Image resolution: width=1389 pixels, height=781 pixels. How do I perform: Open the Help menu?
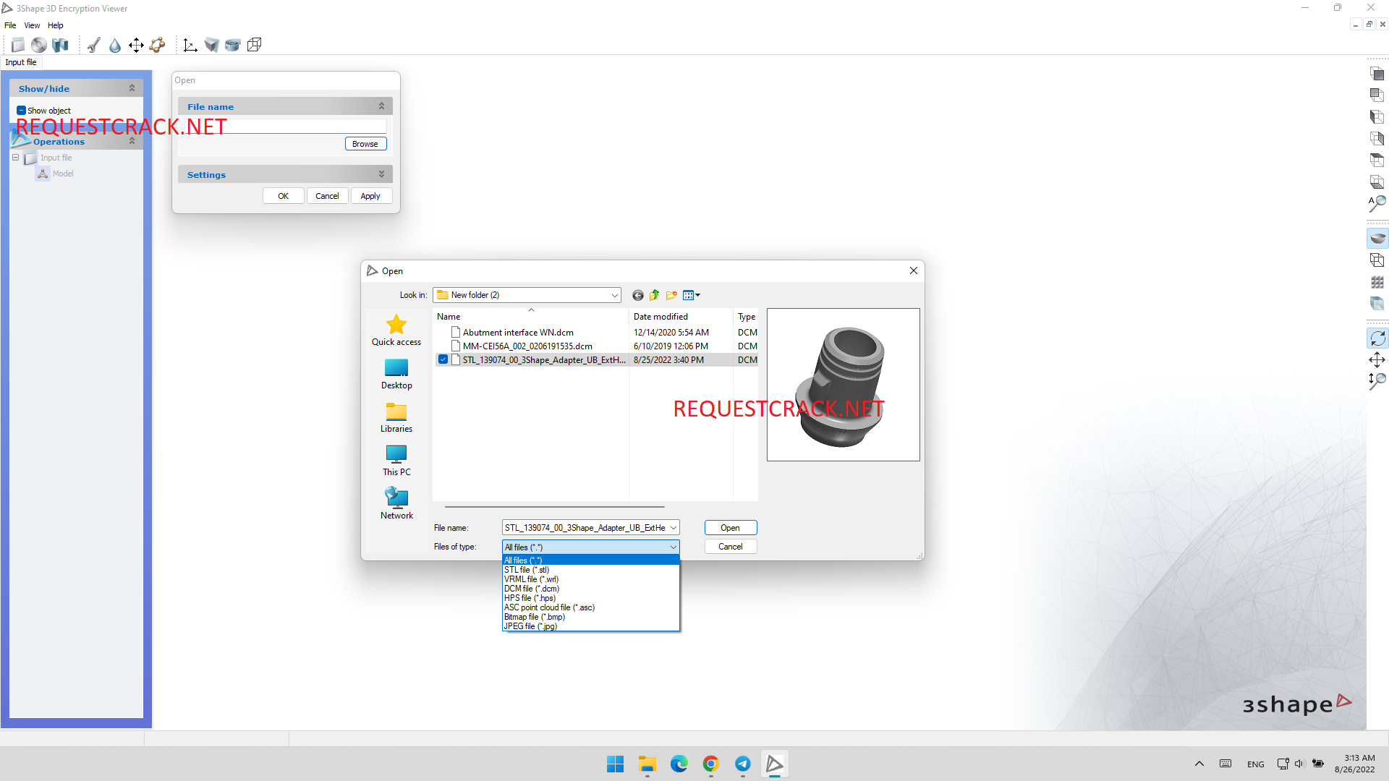(56, 25)
